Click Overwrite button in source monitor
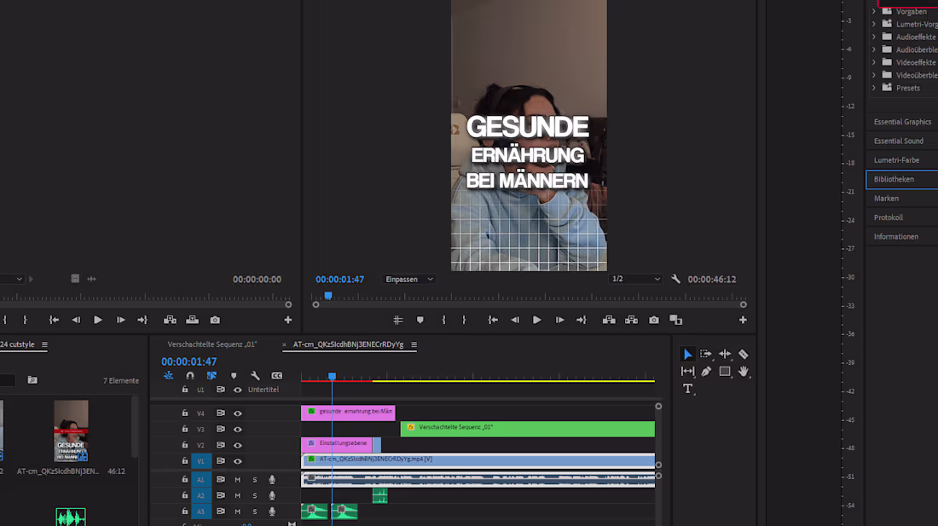The height and width of the screenshot is (526, 938). (x=192, y=321)
